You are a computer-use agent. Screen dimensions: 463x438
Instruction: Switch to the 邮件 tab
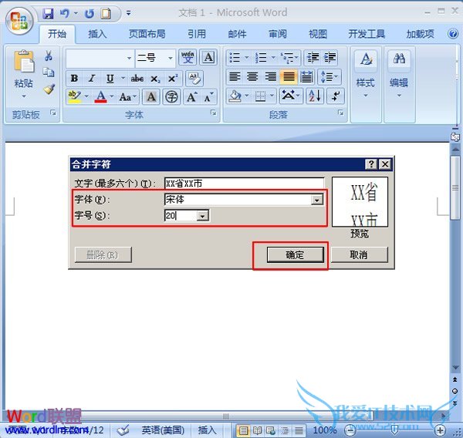point(237,34)
